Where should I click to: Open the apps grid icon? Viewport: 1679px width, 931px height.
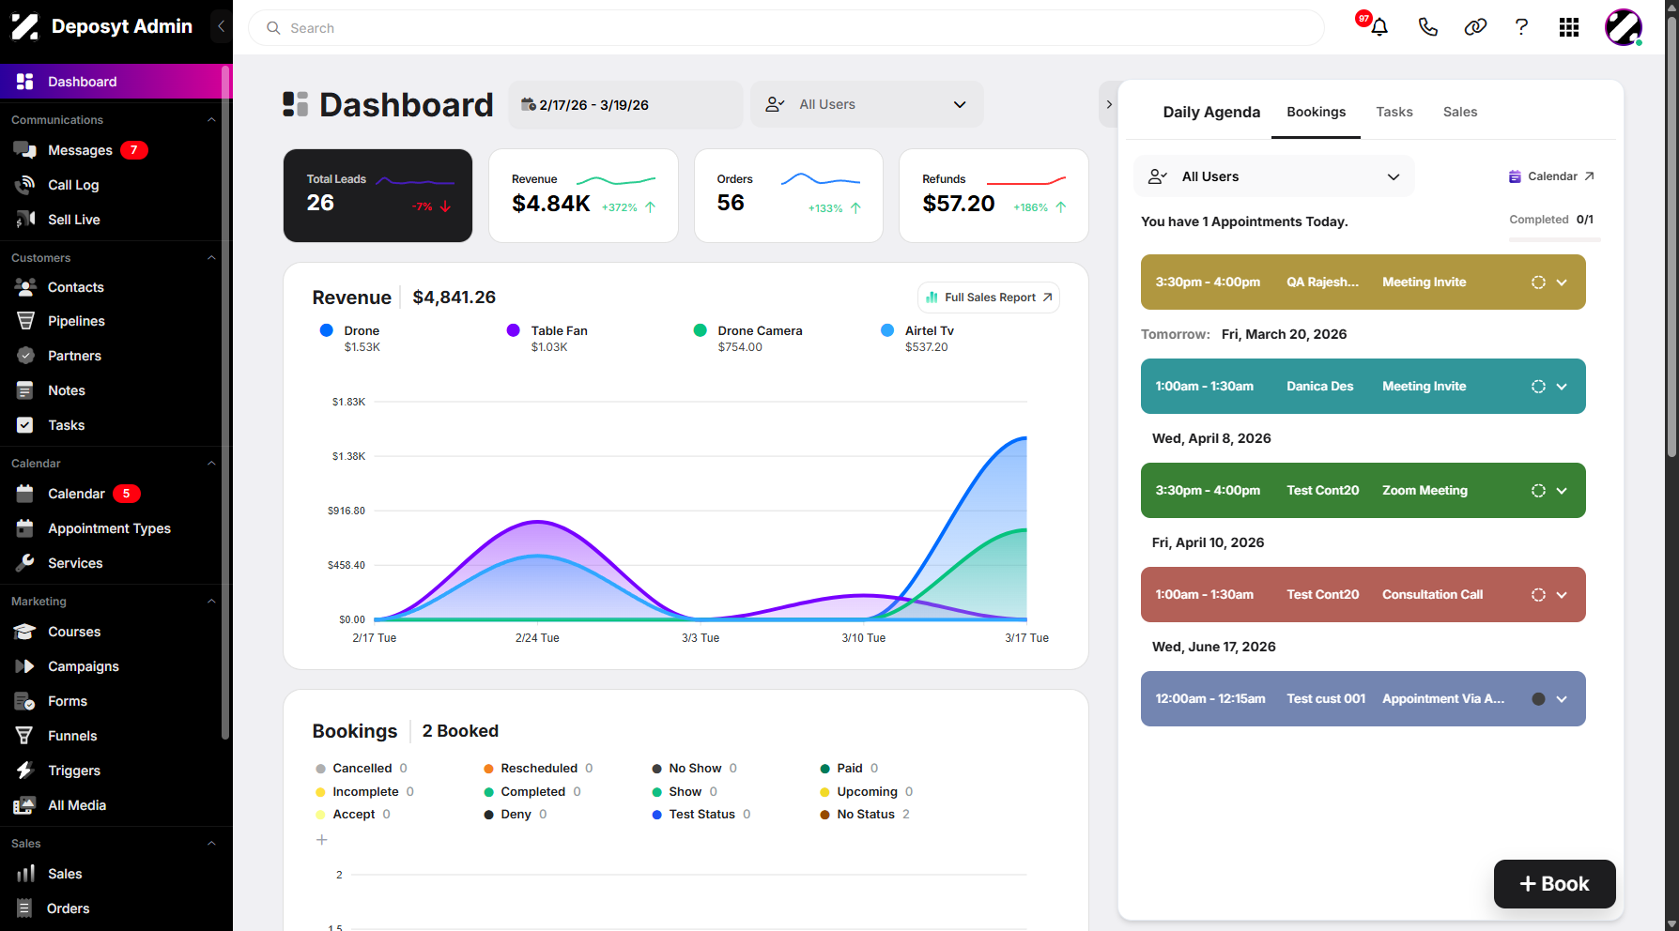(1569, 27)
